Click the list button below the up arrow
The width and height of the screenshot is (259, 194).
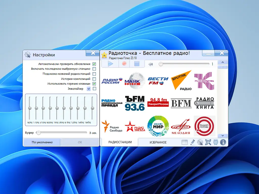[223, 67]
